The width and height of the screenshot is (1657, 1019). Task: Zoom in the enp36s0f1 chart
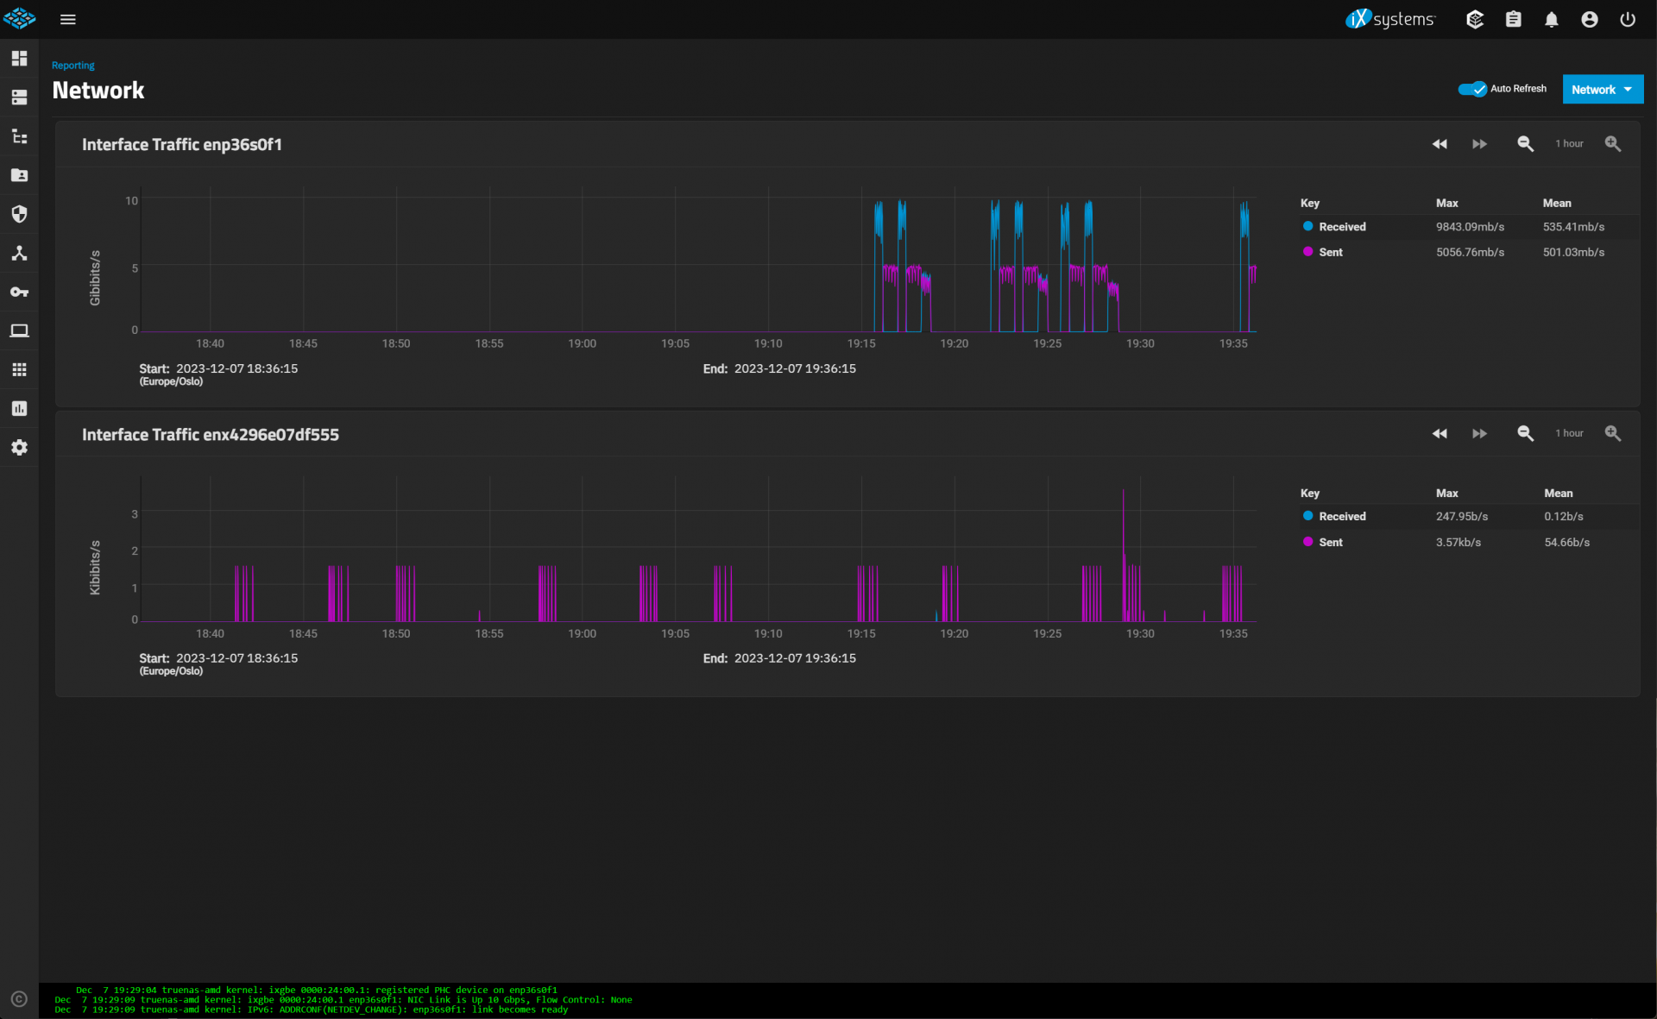pos(1612,144)
